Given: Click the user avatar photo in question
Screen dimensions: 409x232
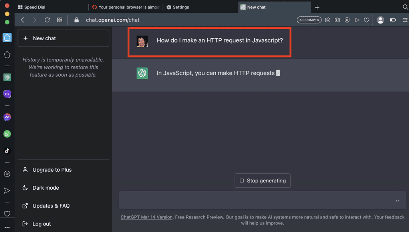Looking at the screenshot, I should (142, 42).
